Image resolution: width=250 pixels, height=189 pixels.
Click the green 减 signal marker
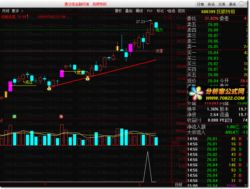pos(14,117)
